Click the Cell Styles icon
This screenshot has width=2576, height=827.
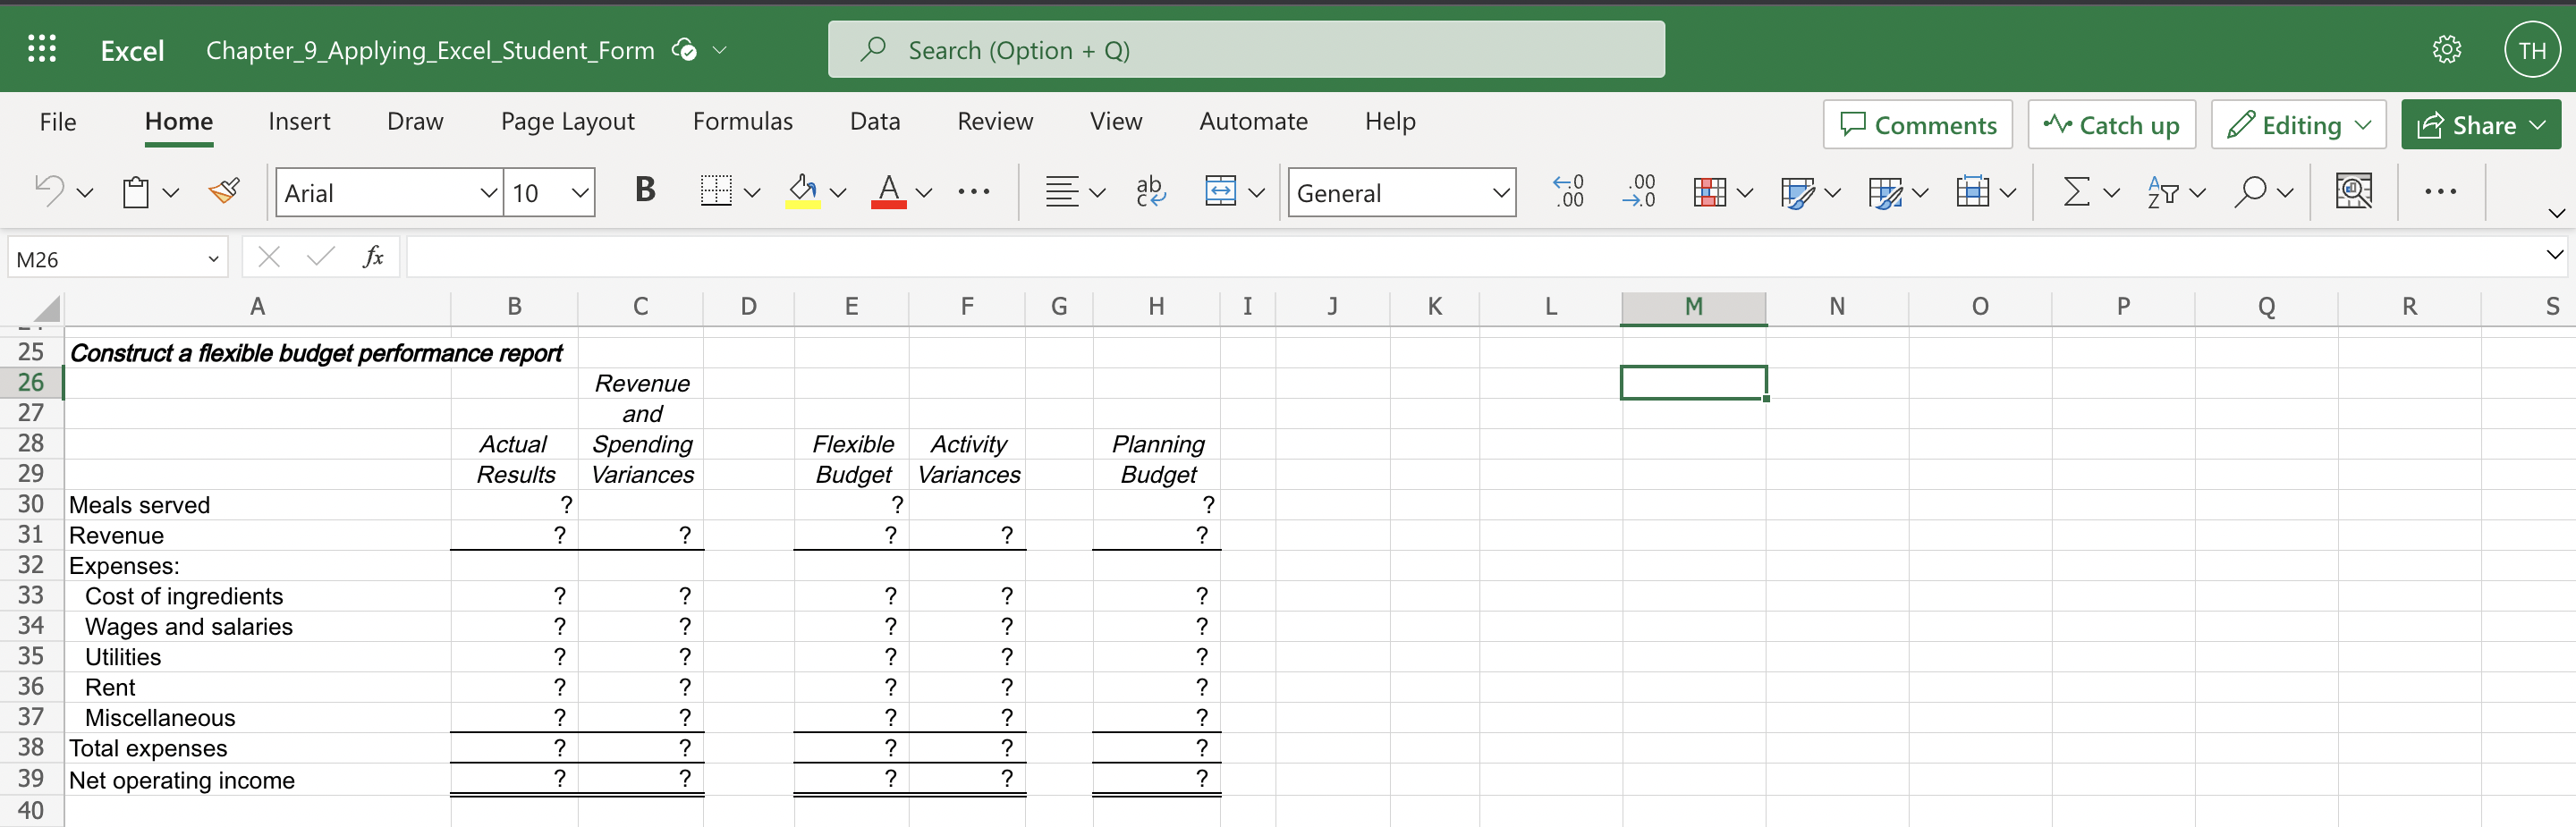[1888, 192]
